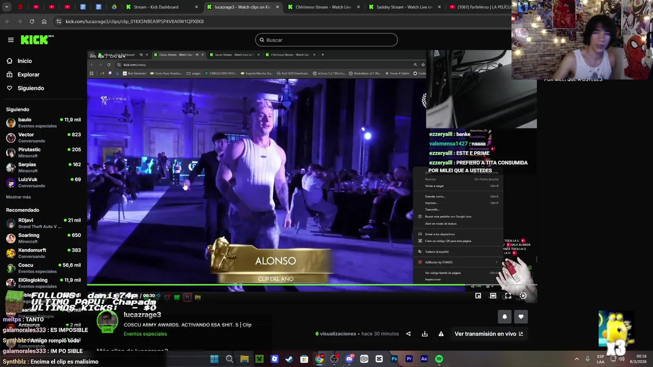Download the clip with the download icon
Screen dimensions: 653x367
424,334
